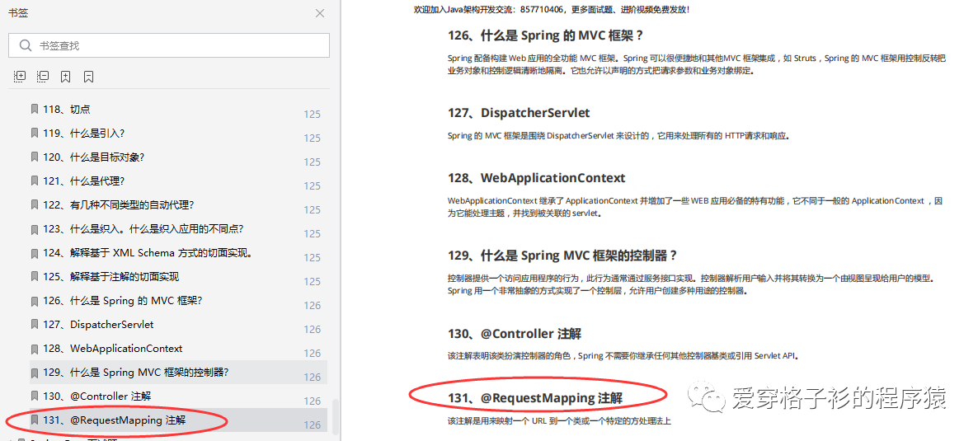Close the 书签 bookmarks panel
The image size is (978, 441).
320,13
